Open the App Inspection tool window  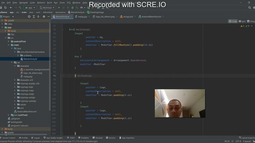click(127, 138)
